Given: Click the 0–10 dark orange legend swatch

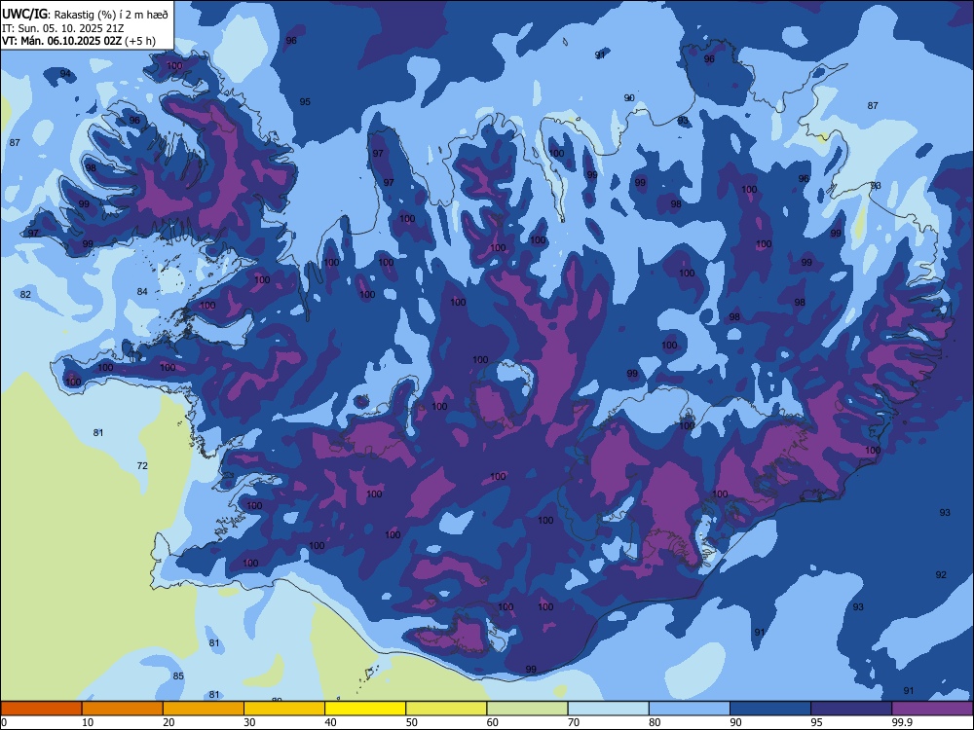Looking at the screenshot, I should (41, 709).
